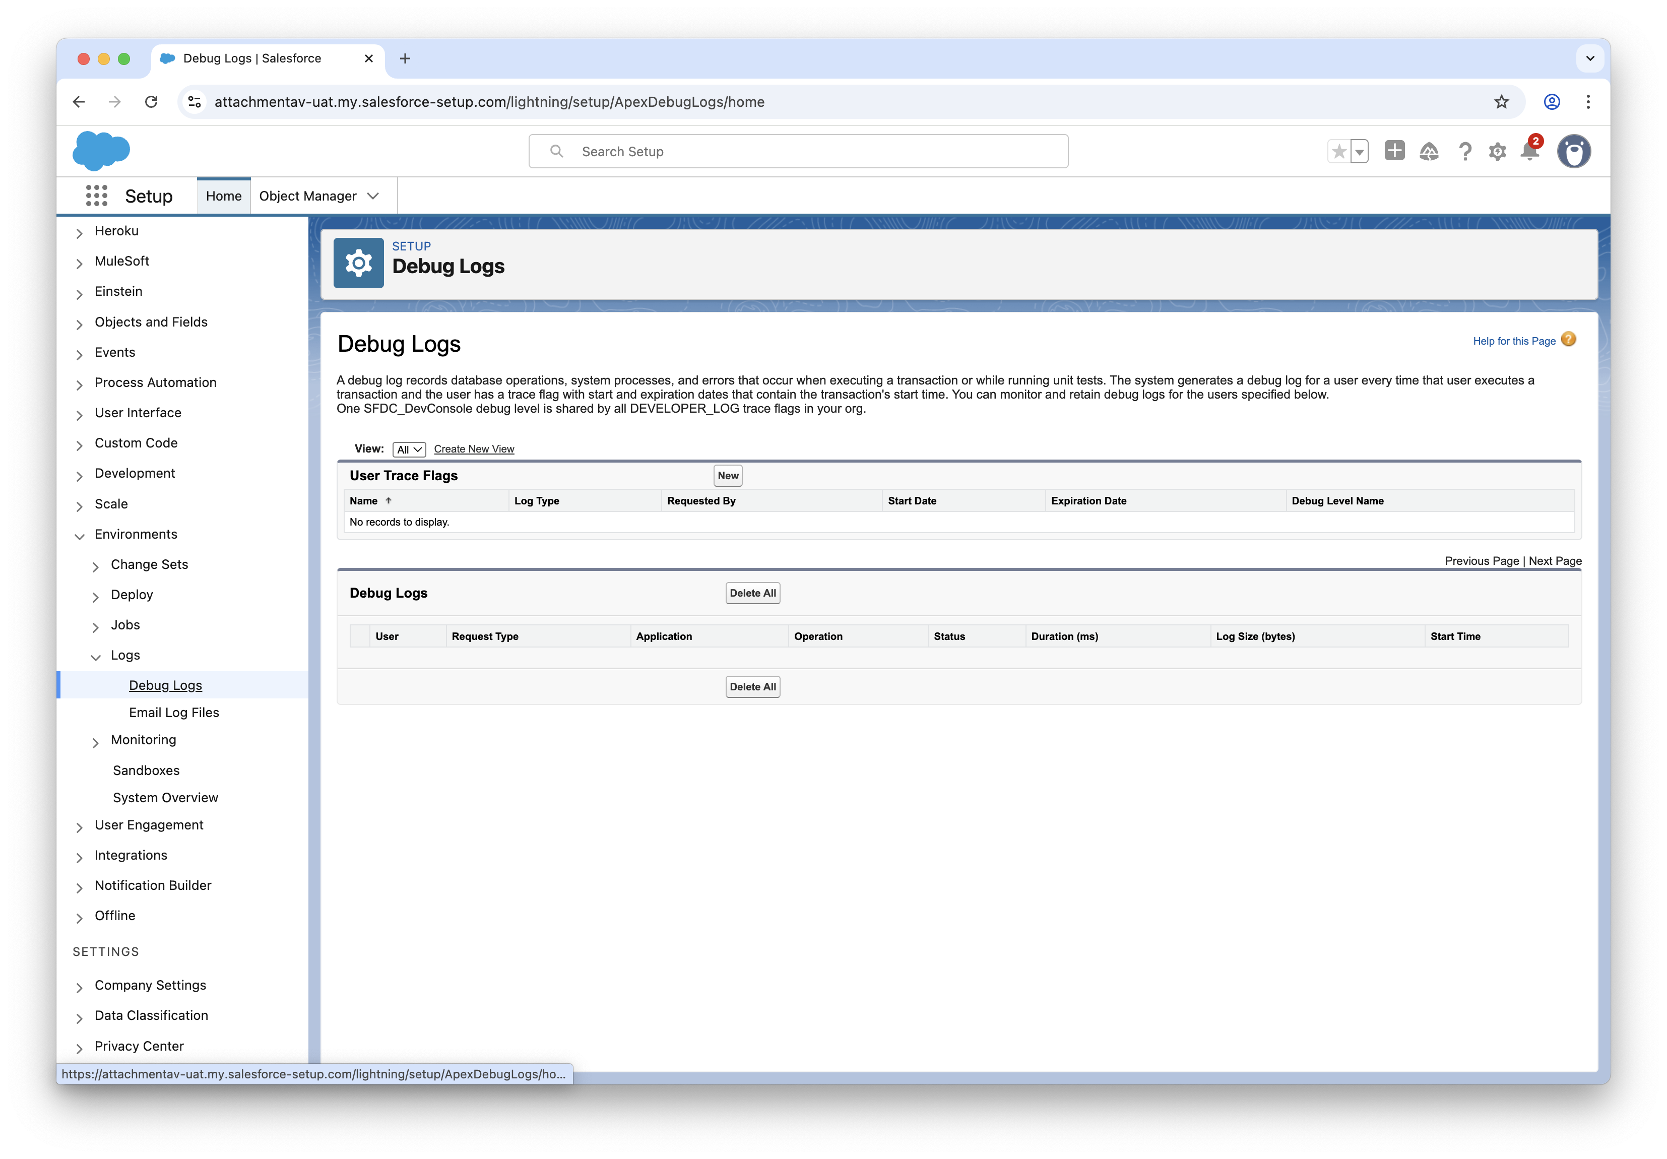Click the Salesforce Help question mark icon

tap(1465, 151)
